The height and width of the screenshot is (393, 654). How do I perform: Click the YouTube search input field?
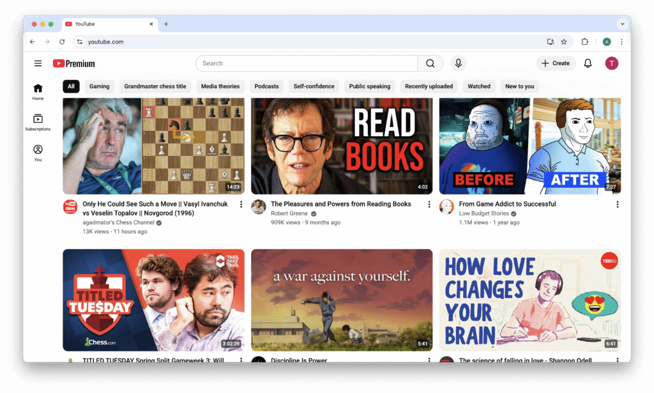click(x=307, y=63)
